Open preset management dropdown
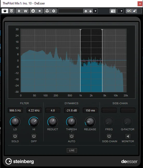The height and width of the screenshot is (168, 143). click(95, 11)
